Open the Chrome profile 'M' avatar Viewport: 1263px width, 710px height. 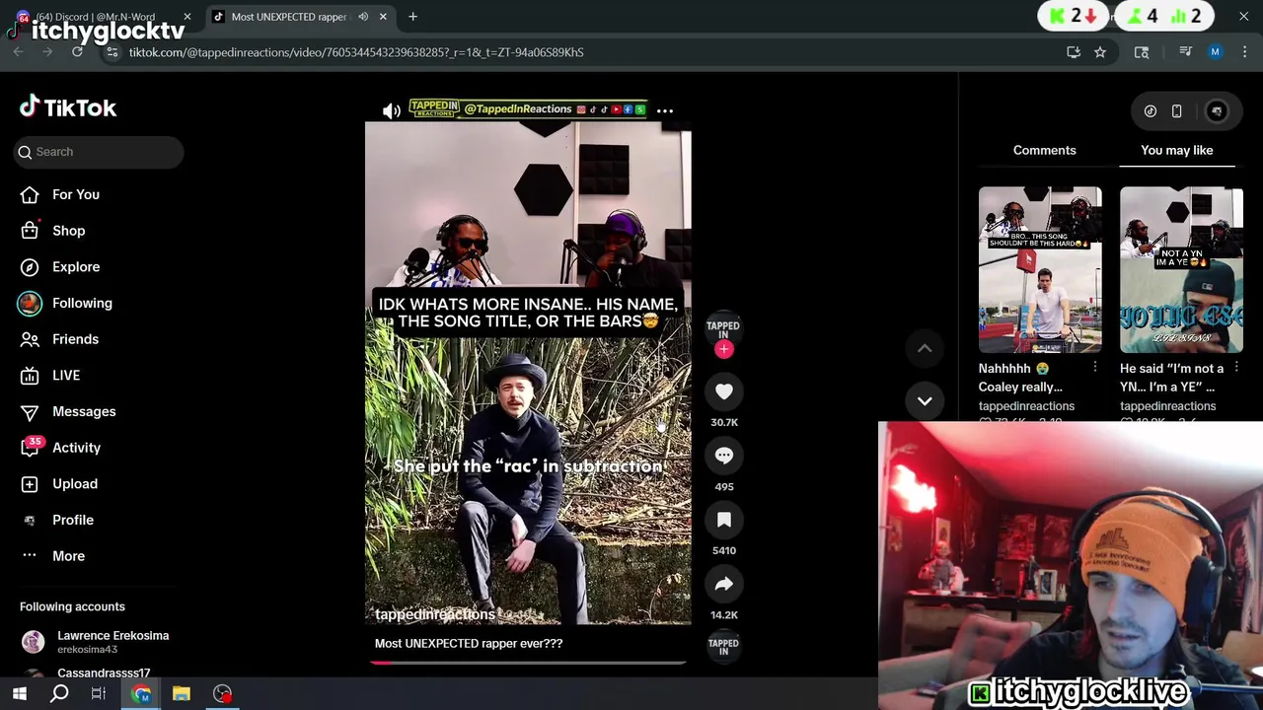coord(1216,52)
